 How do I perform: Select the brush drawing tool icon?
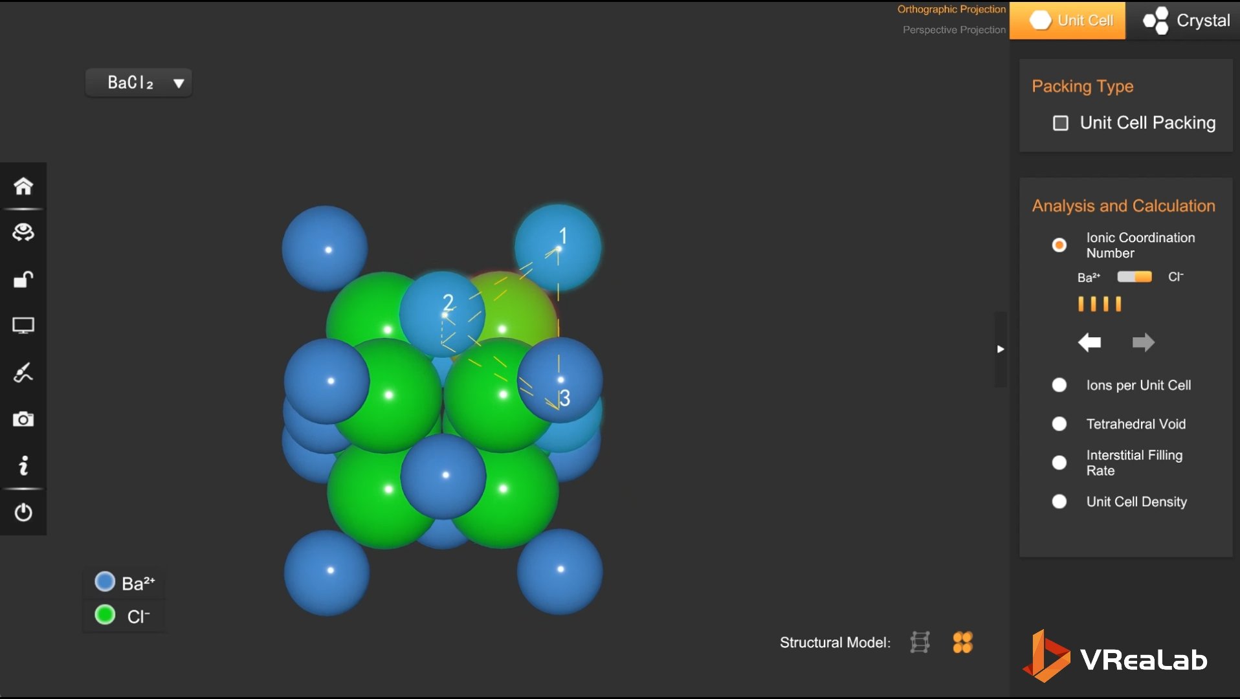[x=23, y=372]
